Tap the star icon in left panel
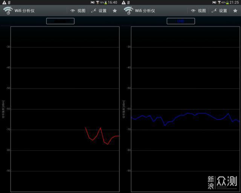The width and height of the screenshot is (241, 193). [x=115, y=11]
